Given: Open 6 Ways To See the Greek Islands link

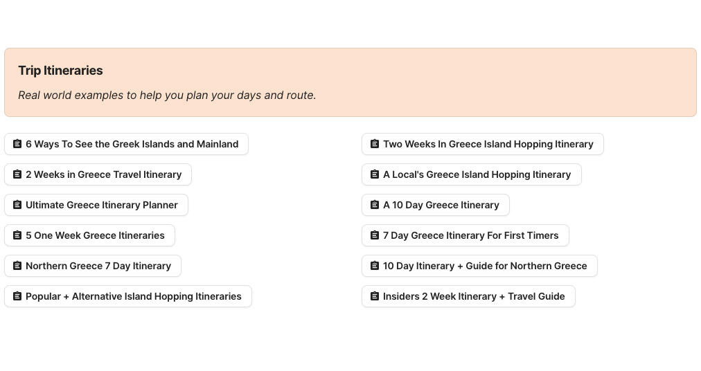Looking at the screenshot, I should [132, 144].
